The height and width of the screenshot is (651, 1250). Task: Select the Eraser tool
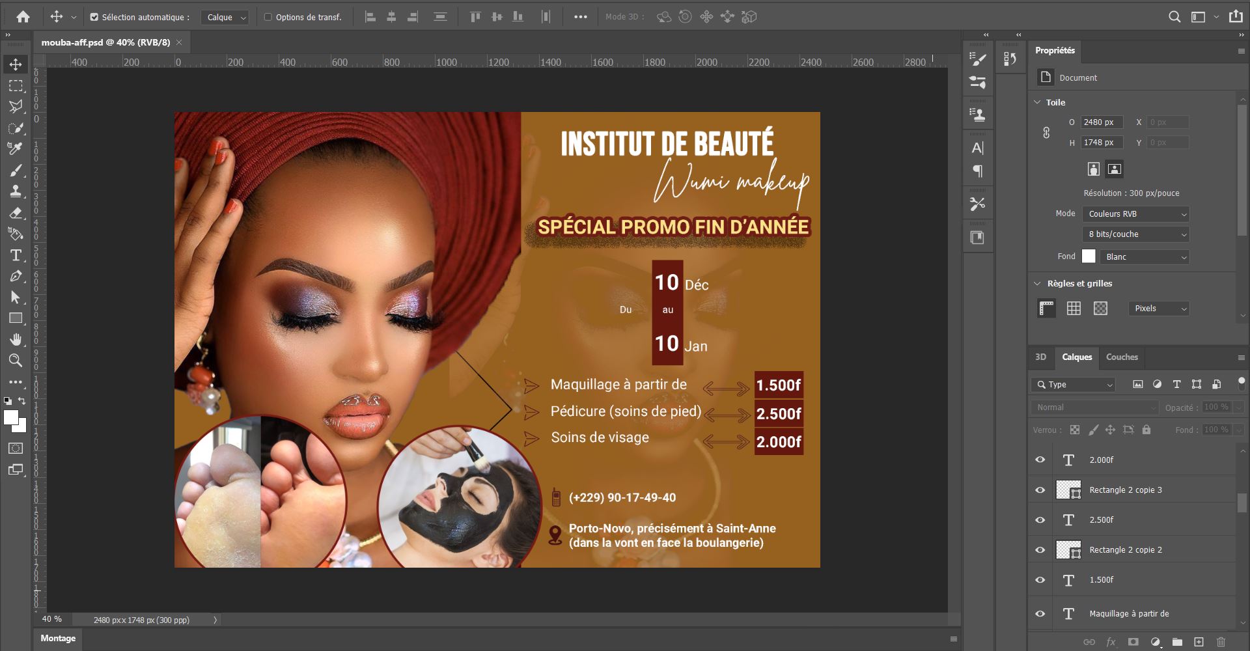[x=16, y=213]
